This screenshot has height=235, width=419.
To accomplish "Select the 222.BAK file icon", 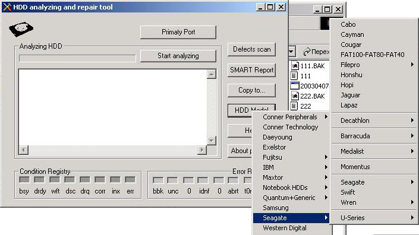I will [x=294, y=96].
